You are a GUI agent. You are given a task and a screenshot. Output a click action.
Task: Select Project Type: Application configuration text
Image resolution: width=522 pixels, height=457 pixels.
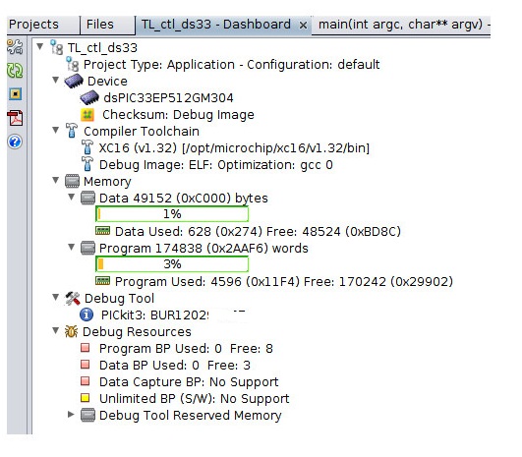(x=232, y=65)
